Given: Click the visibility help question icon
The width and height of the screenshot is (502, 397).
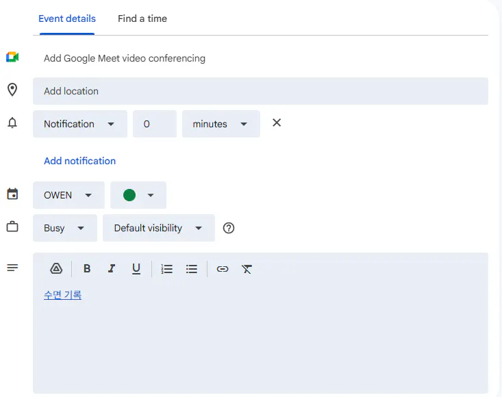Looking at the screenshot, I should [229, 228].
